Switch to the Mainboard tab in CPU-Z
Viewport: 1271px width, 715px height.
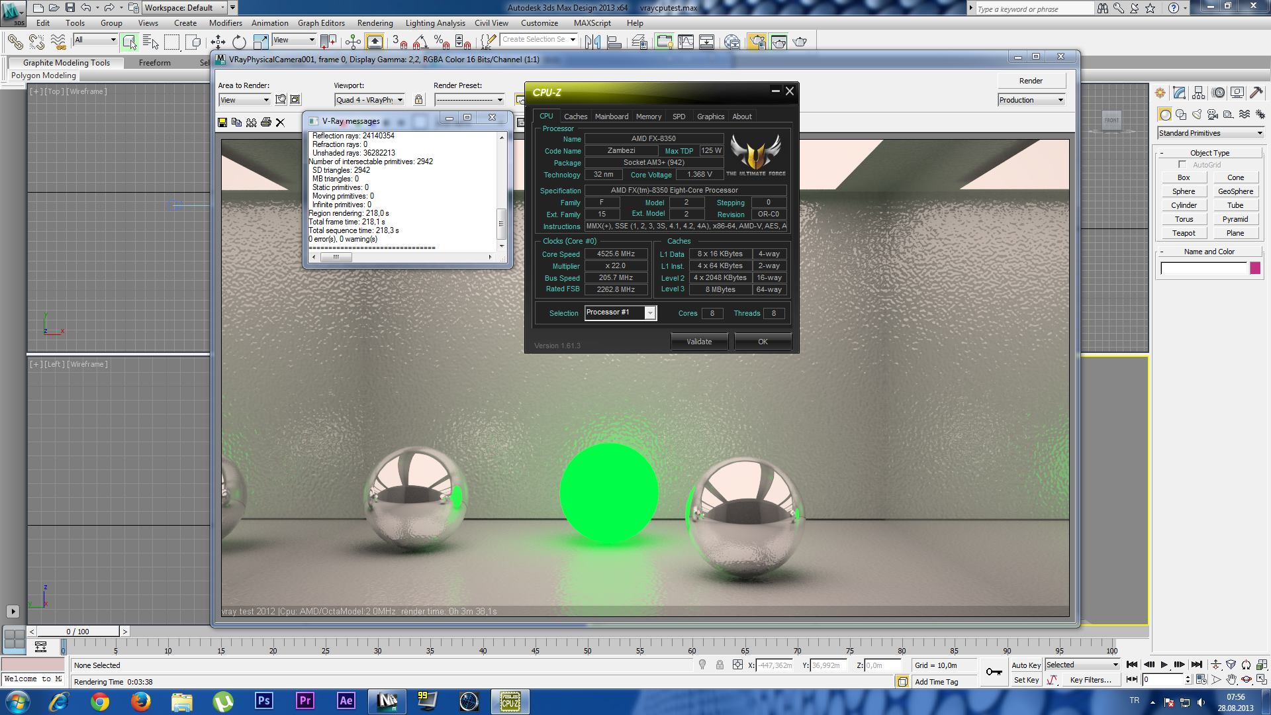611,117
